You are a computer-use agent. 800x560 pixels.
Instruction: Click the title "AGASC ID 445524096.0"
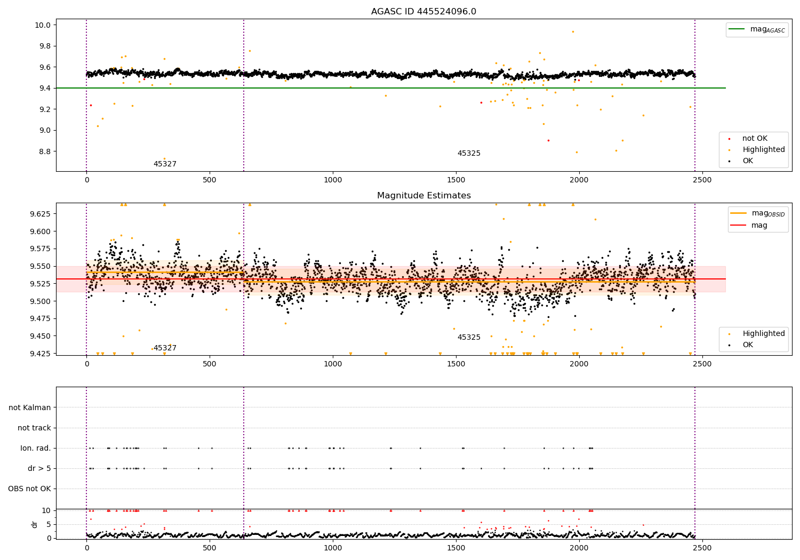click(x=423, y=12)
